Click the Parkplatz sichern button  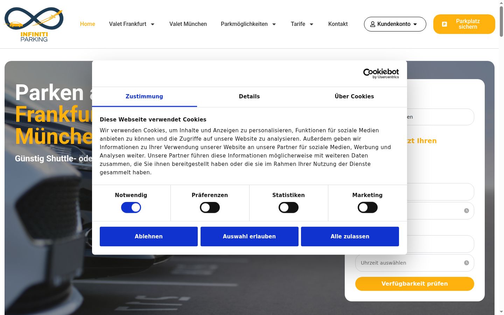pyautogui.click(x=464, y=24)
